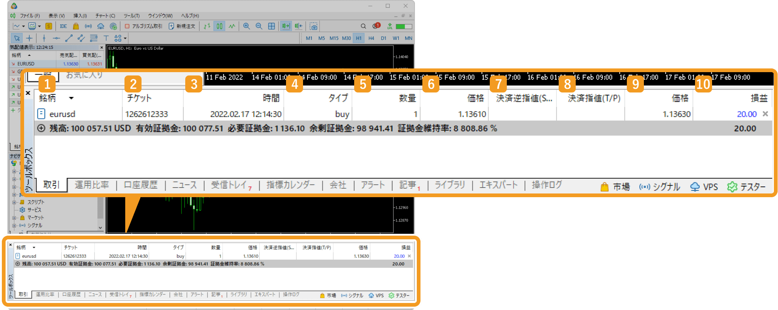This screenshot has height=310, width=778.
Task: Select the EURUSD row in market watch
Action: point(56,64)
